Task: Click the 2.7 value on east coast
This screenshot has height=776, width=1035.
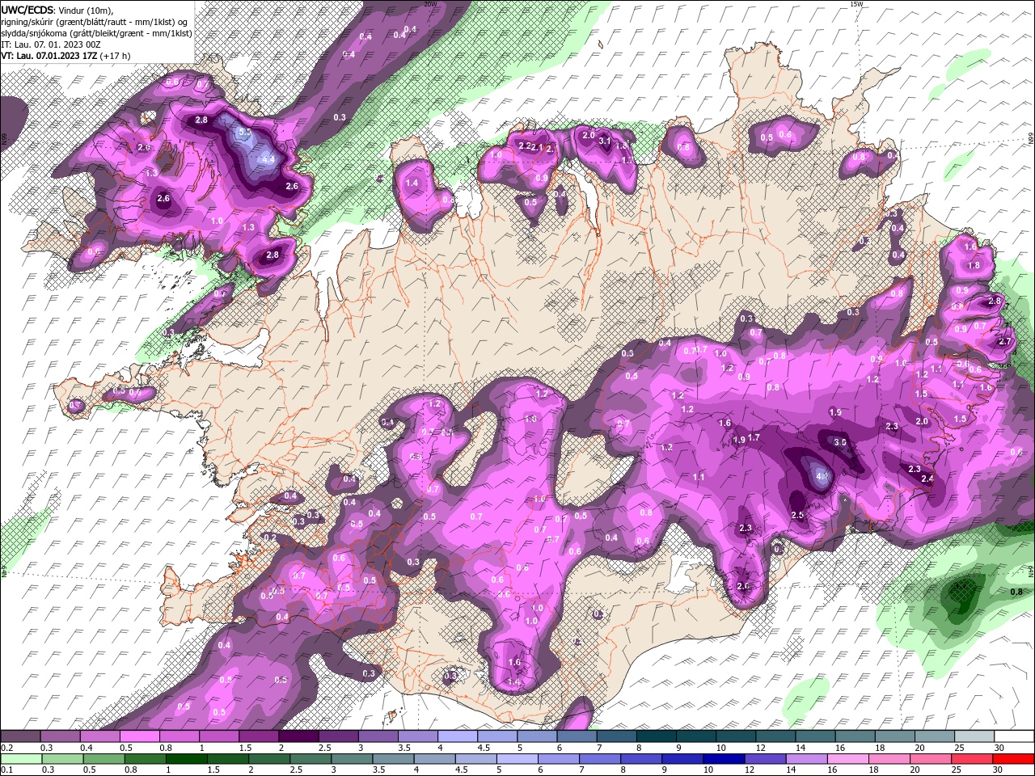Action: [1006, 342]
